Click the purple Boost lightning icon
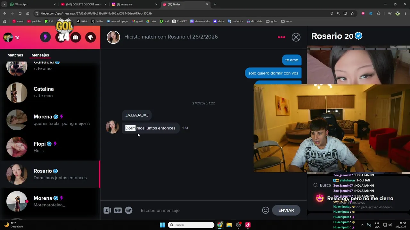Screen dimensions: 410x230 [x=45, y=37]
